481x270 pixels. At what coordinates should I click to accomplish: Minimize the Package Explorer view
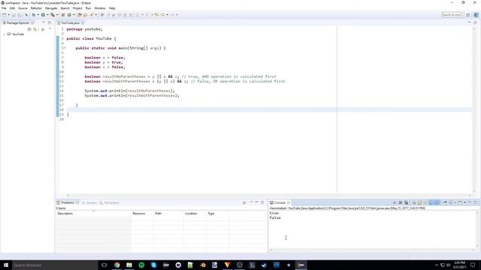(x=44, y=22)
